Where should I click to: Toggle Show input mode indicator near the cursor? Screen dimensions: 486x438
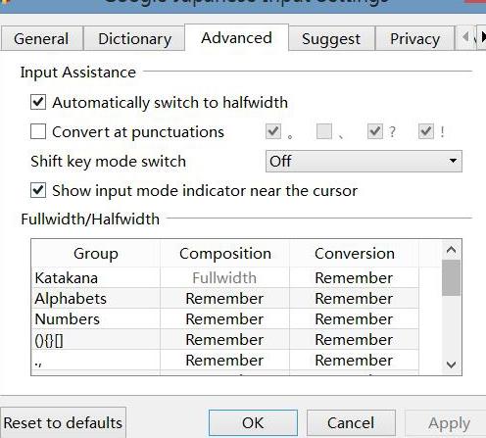(38, 190)
